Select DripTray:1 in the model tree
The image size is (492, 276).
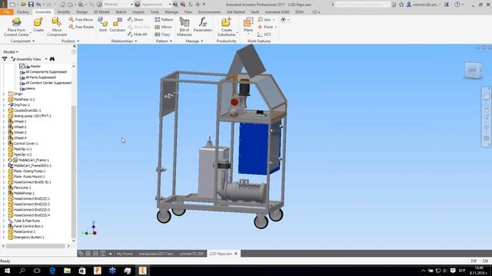(x=22, y=105)
